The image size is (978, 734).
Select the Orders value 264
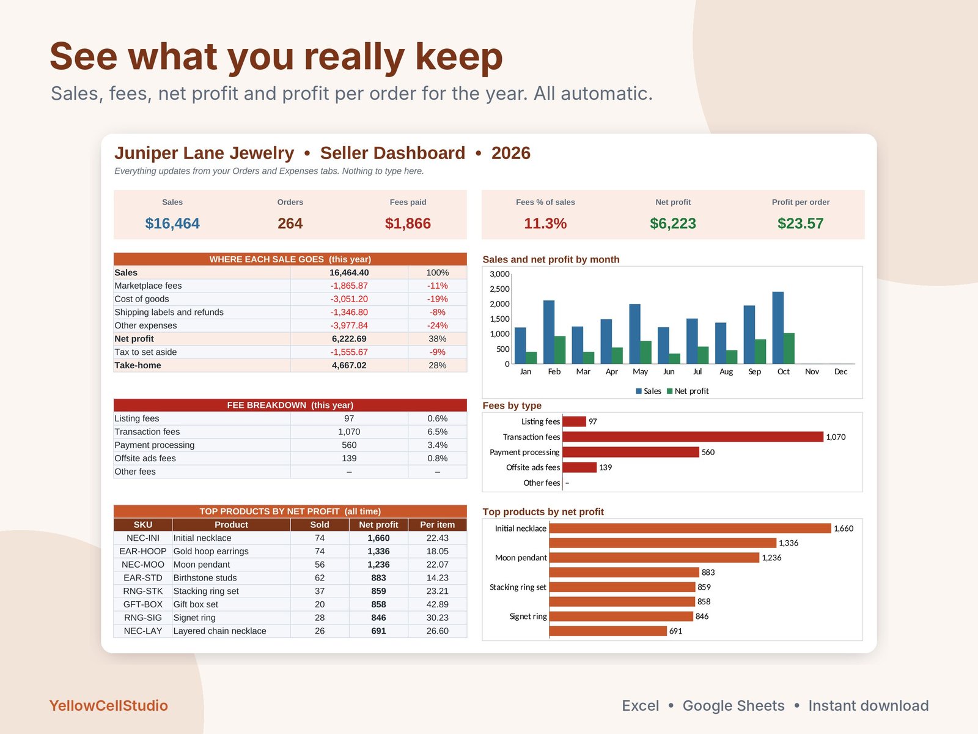(x=290, y=223)
